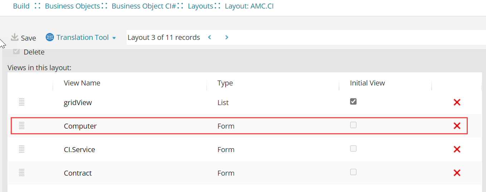Go to the next layout record
The width and height of the screenshot is (486, 192).
coord(227,37)
